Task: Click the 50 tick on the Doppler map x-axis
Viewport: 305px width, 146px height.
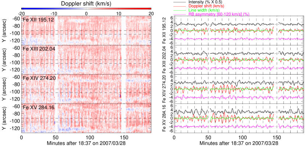Action: tap(55, 138)
